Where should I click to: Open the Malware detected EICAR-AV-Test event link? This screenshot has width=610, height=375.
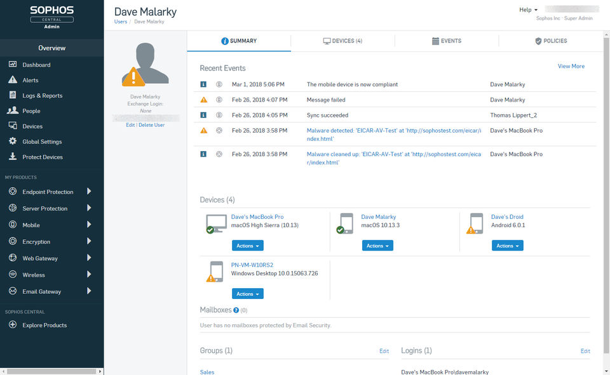coord(394,135)
